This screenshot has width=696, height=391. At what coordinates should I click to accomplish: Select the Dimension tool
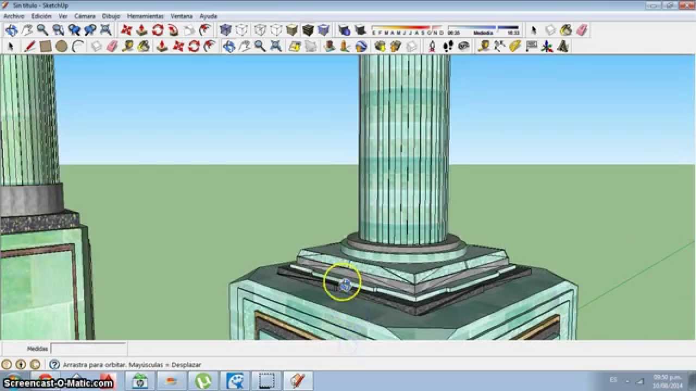499,47
